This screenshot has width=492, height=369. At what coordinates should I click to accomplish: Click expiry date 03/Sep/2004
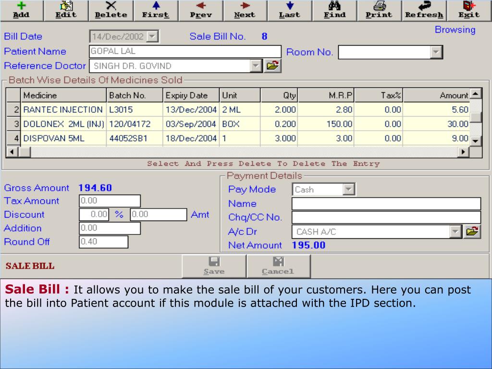coord(191,124)
